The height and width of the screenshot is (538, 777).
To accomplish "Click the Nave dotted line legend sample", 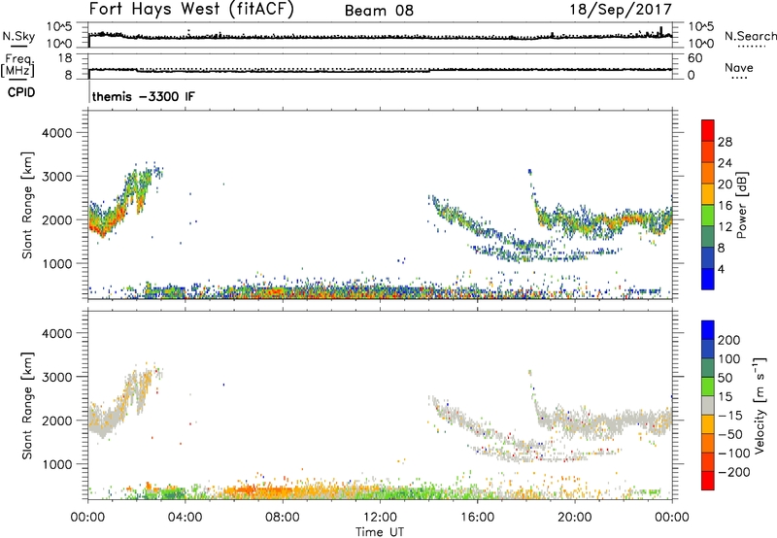I will [739, 78].
